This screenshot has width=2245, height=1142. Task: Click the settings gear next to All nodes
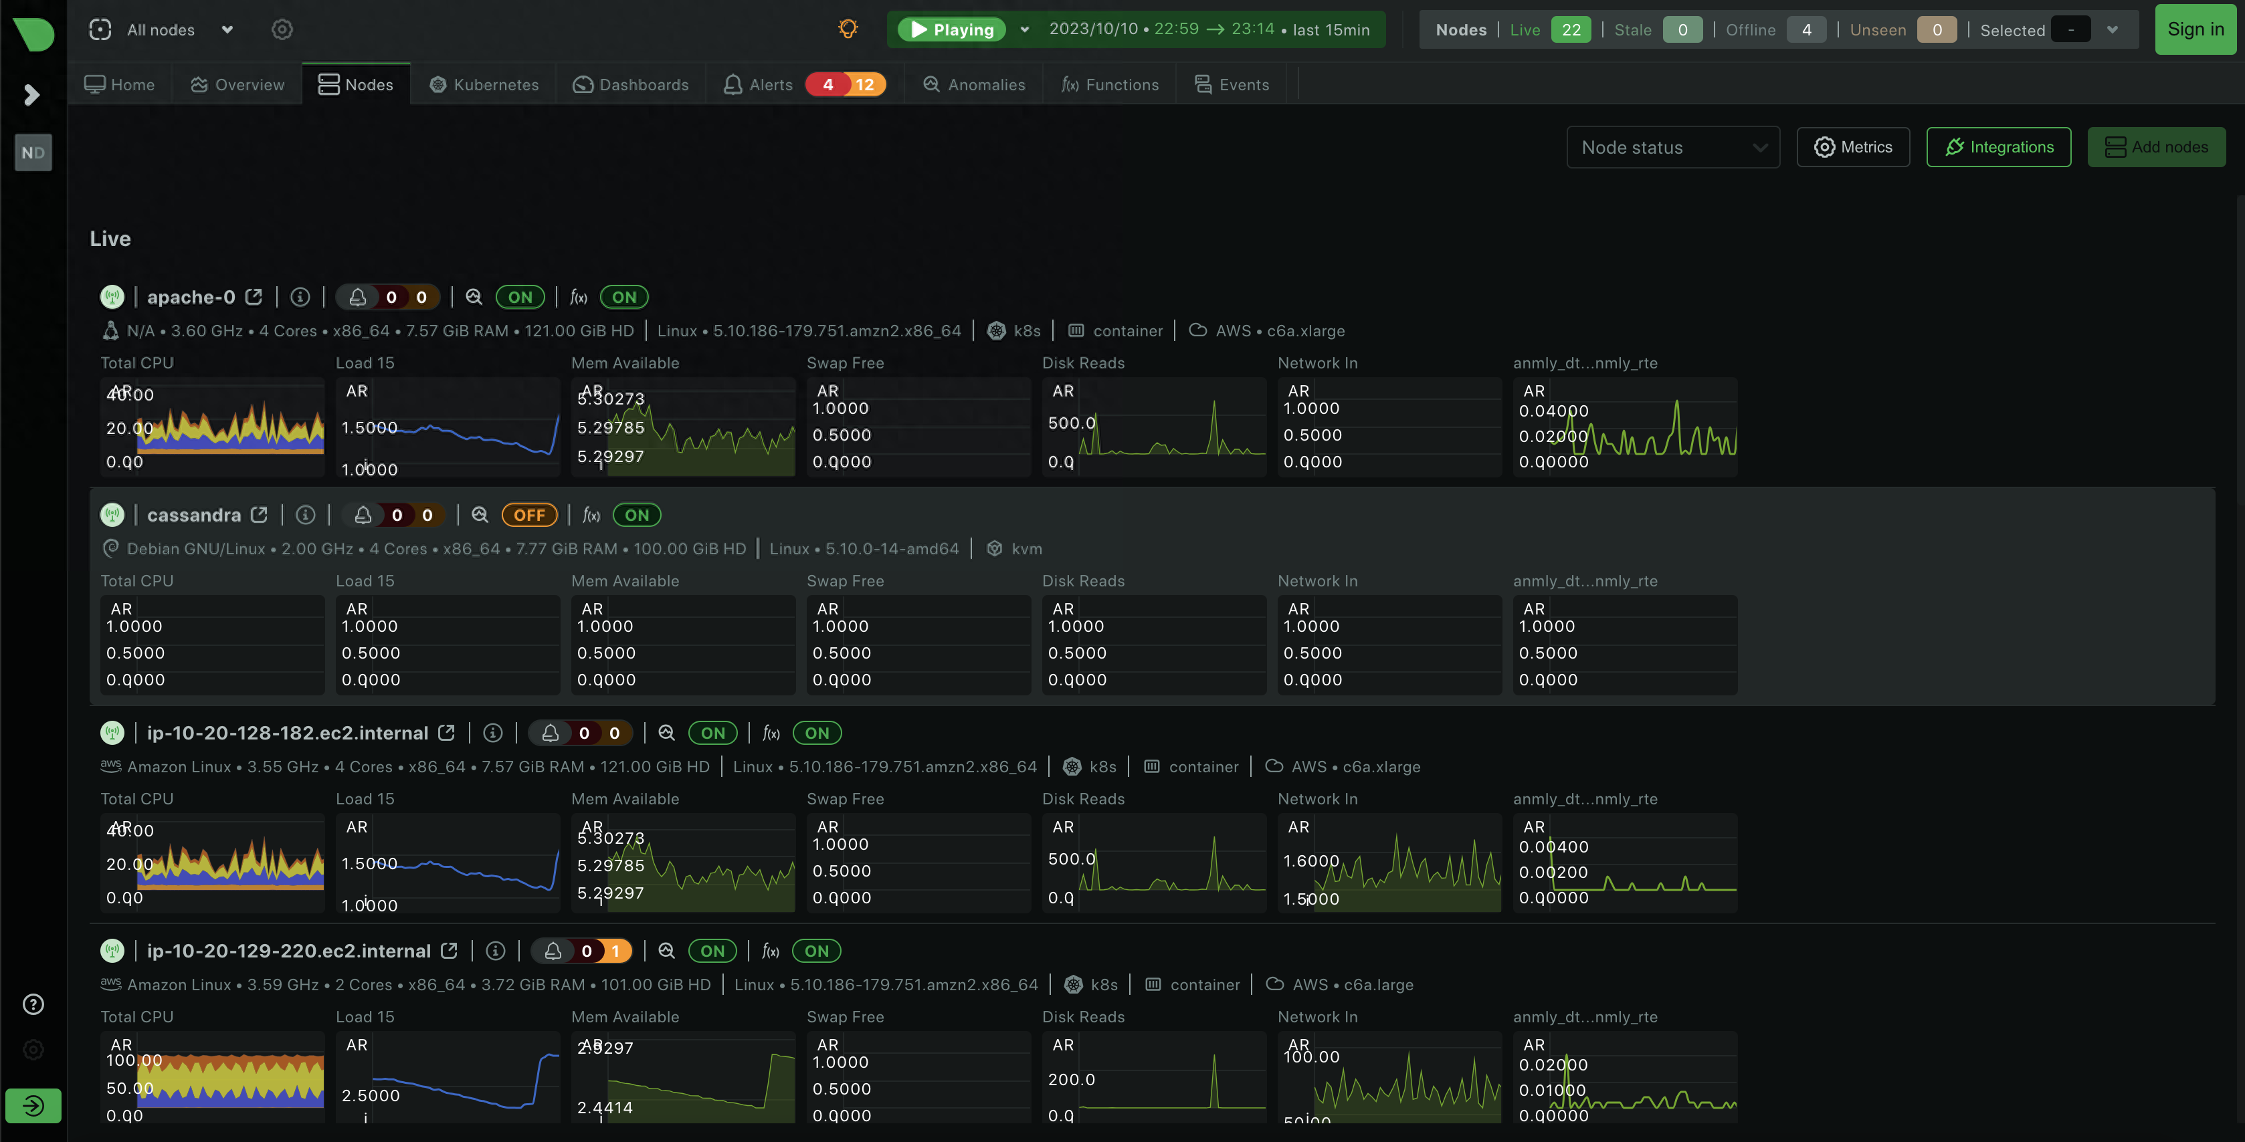click(x=282, y=29)
